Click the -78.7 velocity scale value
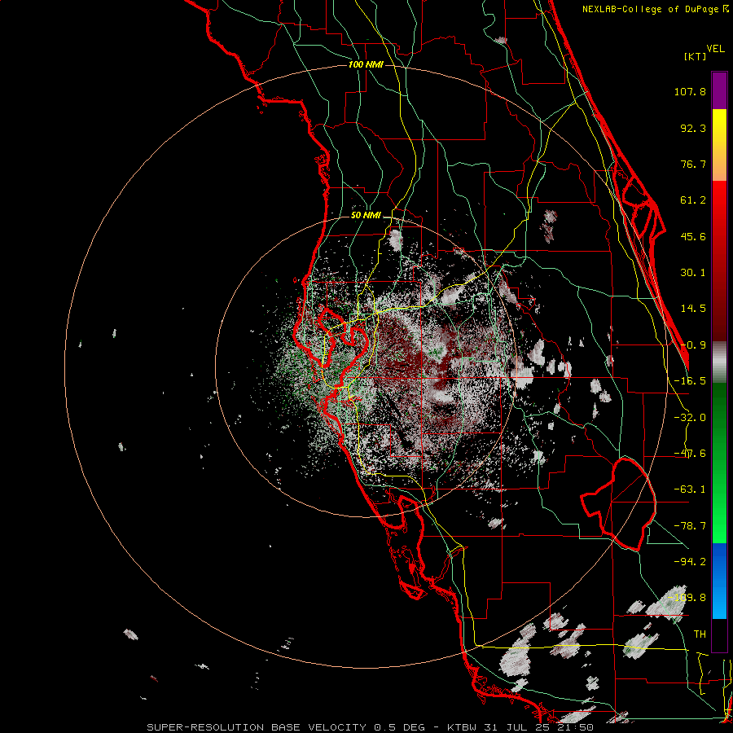The width and height of the screenshot is (733, 733). [x=690, y=526]
